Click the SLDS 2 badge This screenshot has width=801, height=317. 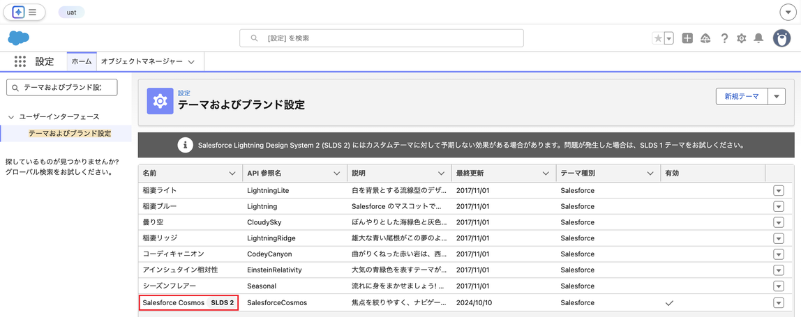pyautogui.click(x=223, y=302)
